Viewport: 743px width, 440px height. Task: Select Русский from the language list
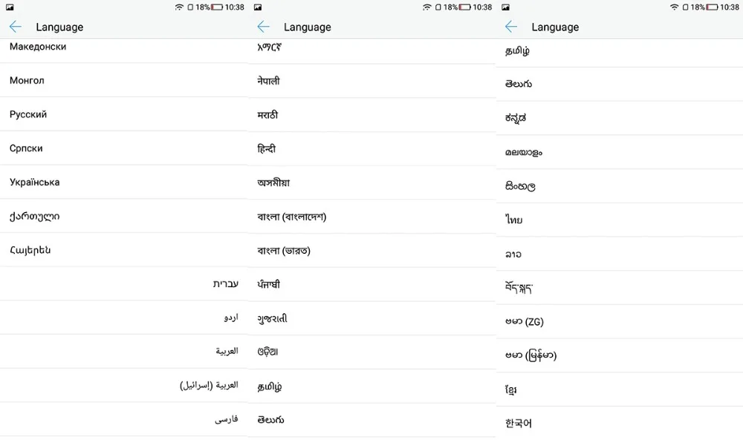click(x=28, y=114)
